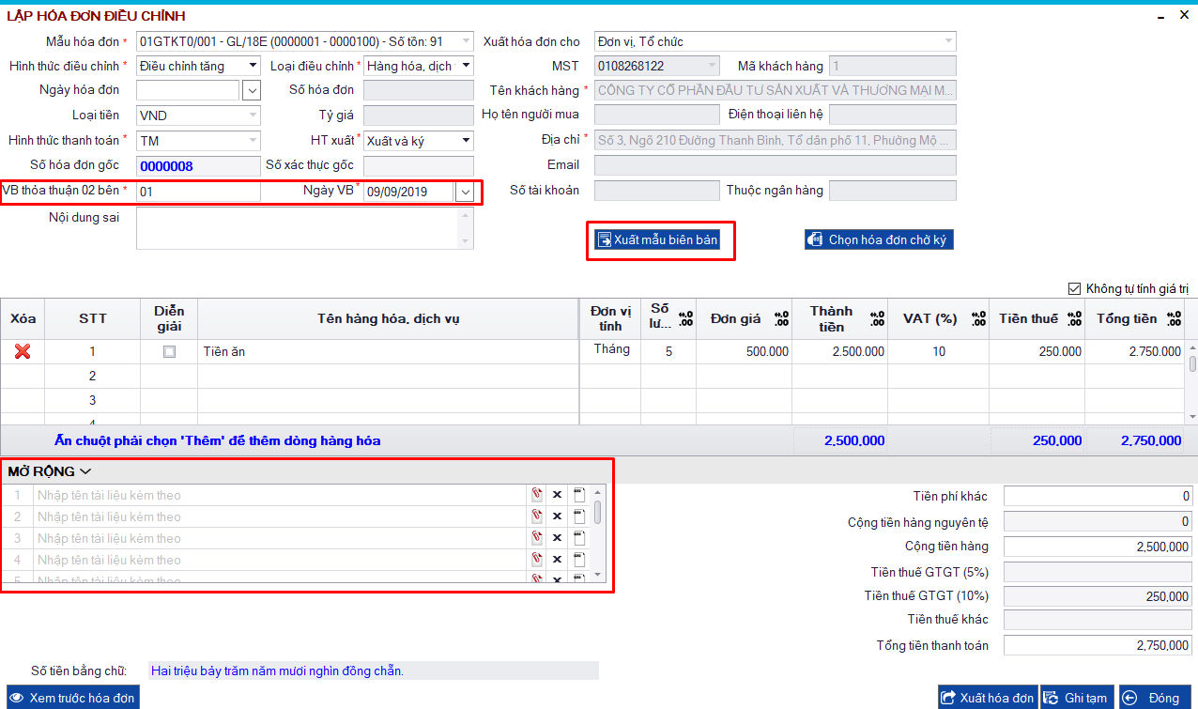Click paperclip attach icon in first attachment row
Image resolution: width=1198 pixels, height=709 pixels.
coord(537,495)
